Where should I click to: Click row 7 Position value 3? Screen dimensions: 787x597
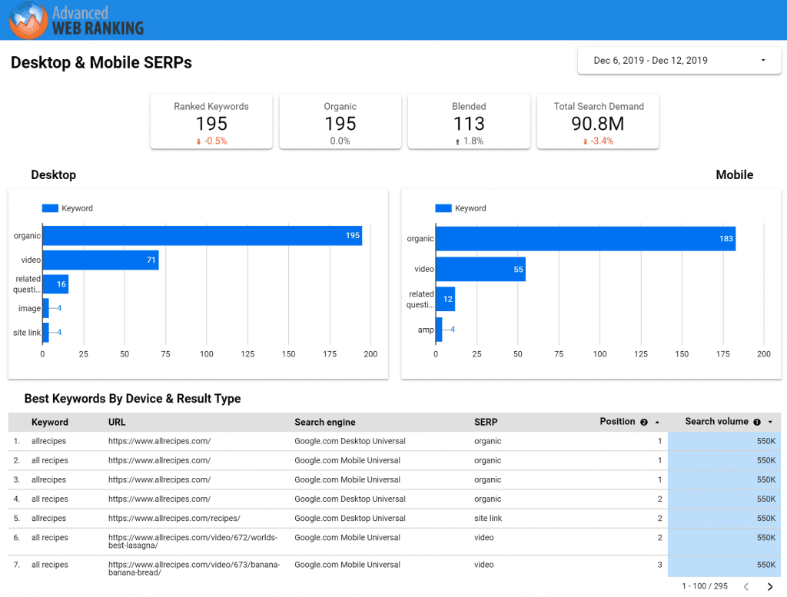coord(660,565)
